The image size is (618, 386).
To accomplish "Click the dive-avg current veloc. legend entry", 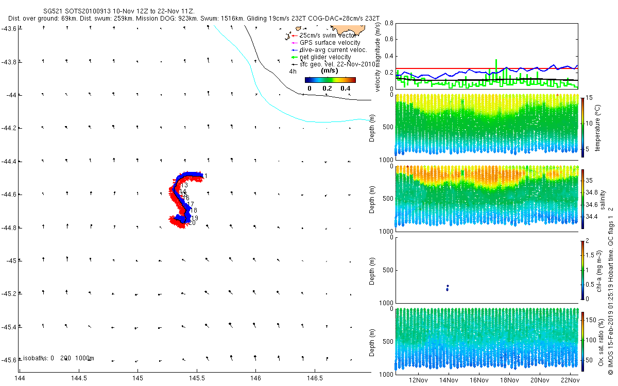I will click(x=333, y=50).
